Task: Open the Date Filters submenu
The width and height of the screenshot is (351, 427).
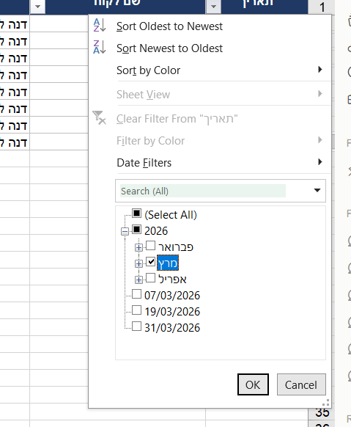Action: point(219,163)
